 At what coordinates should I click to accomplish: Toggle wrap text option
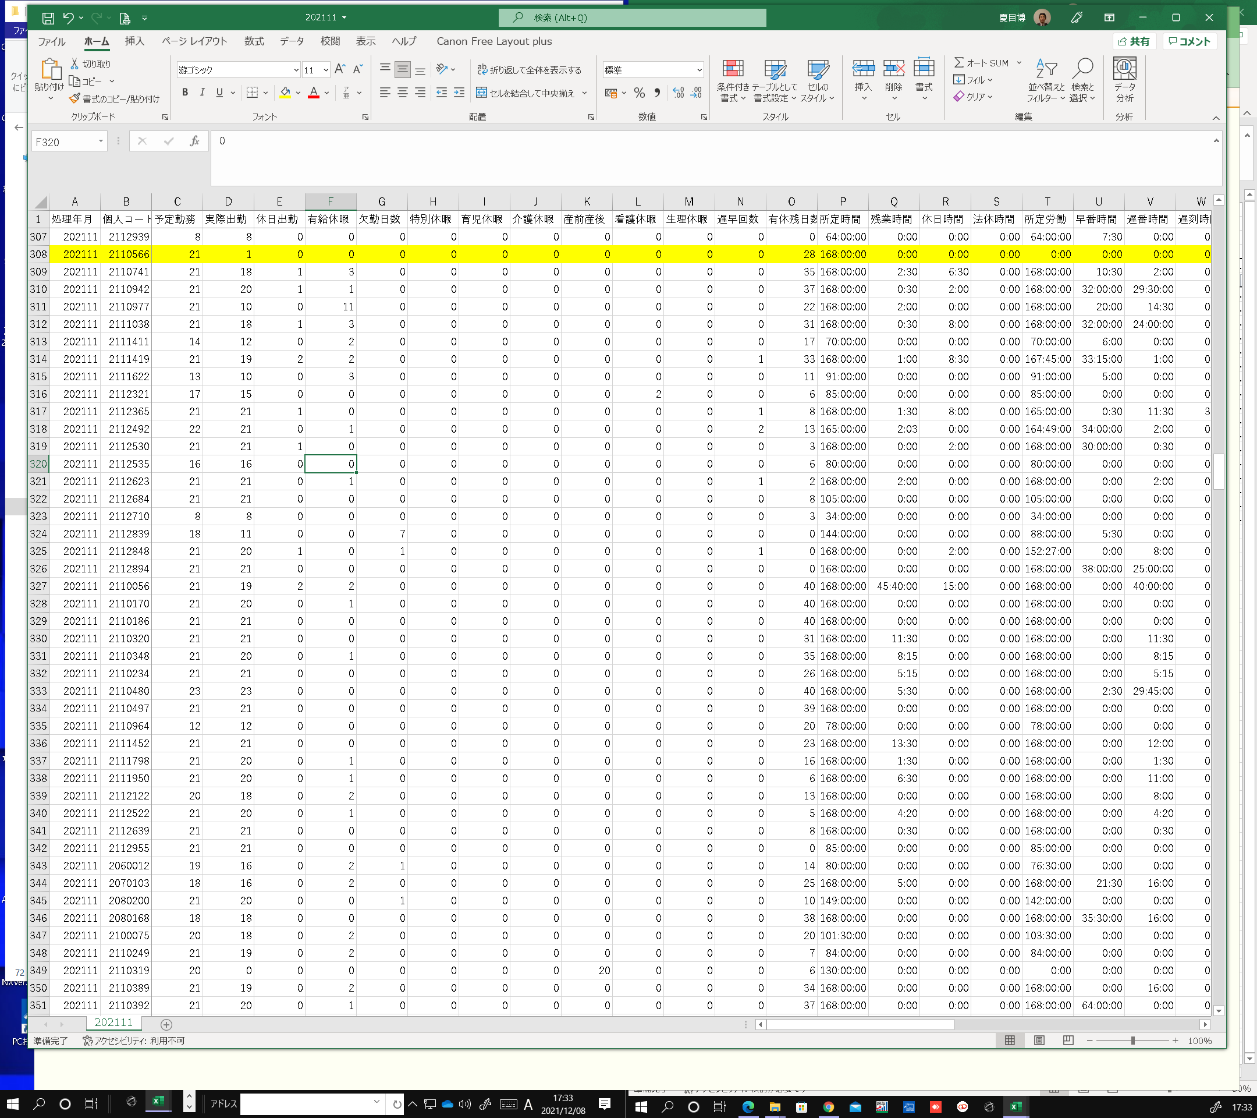[x=529, y=70]
